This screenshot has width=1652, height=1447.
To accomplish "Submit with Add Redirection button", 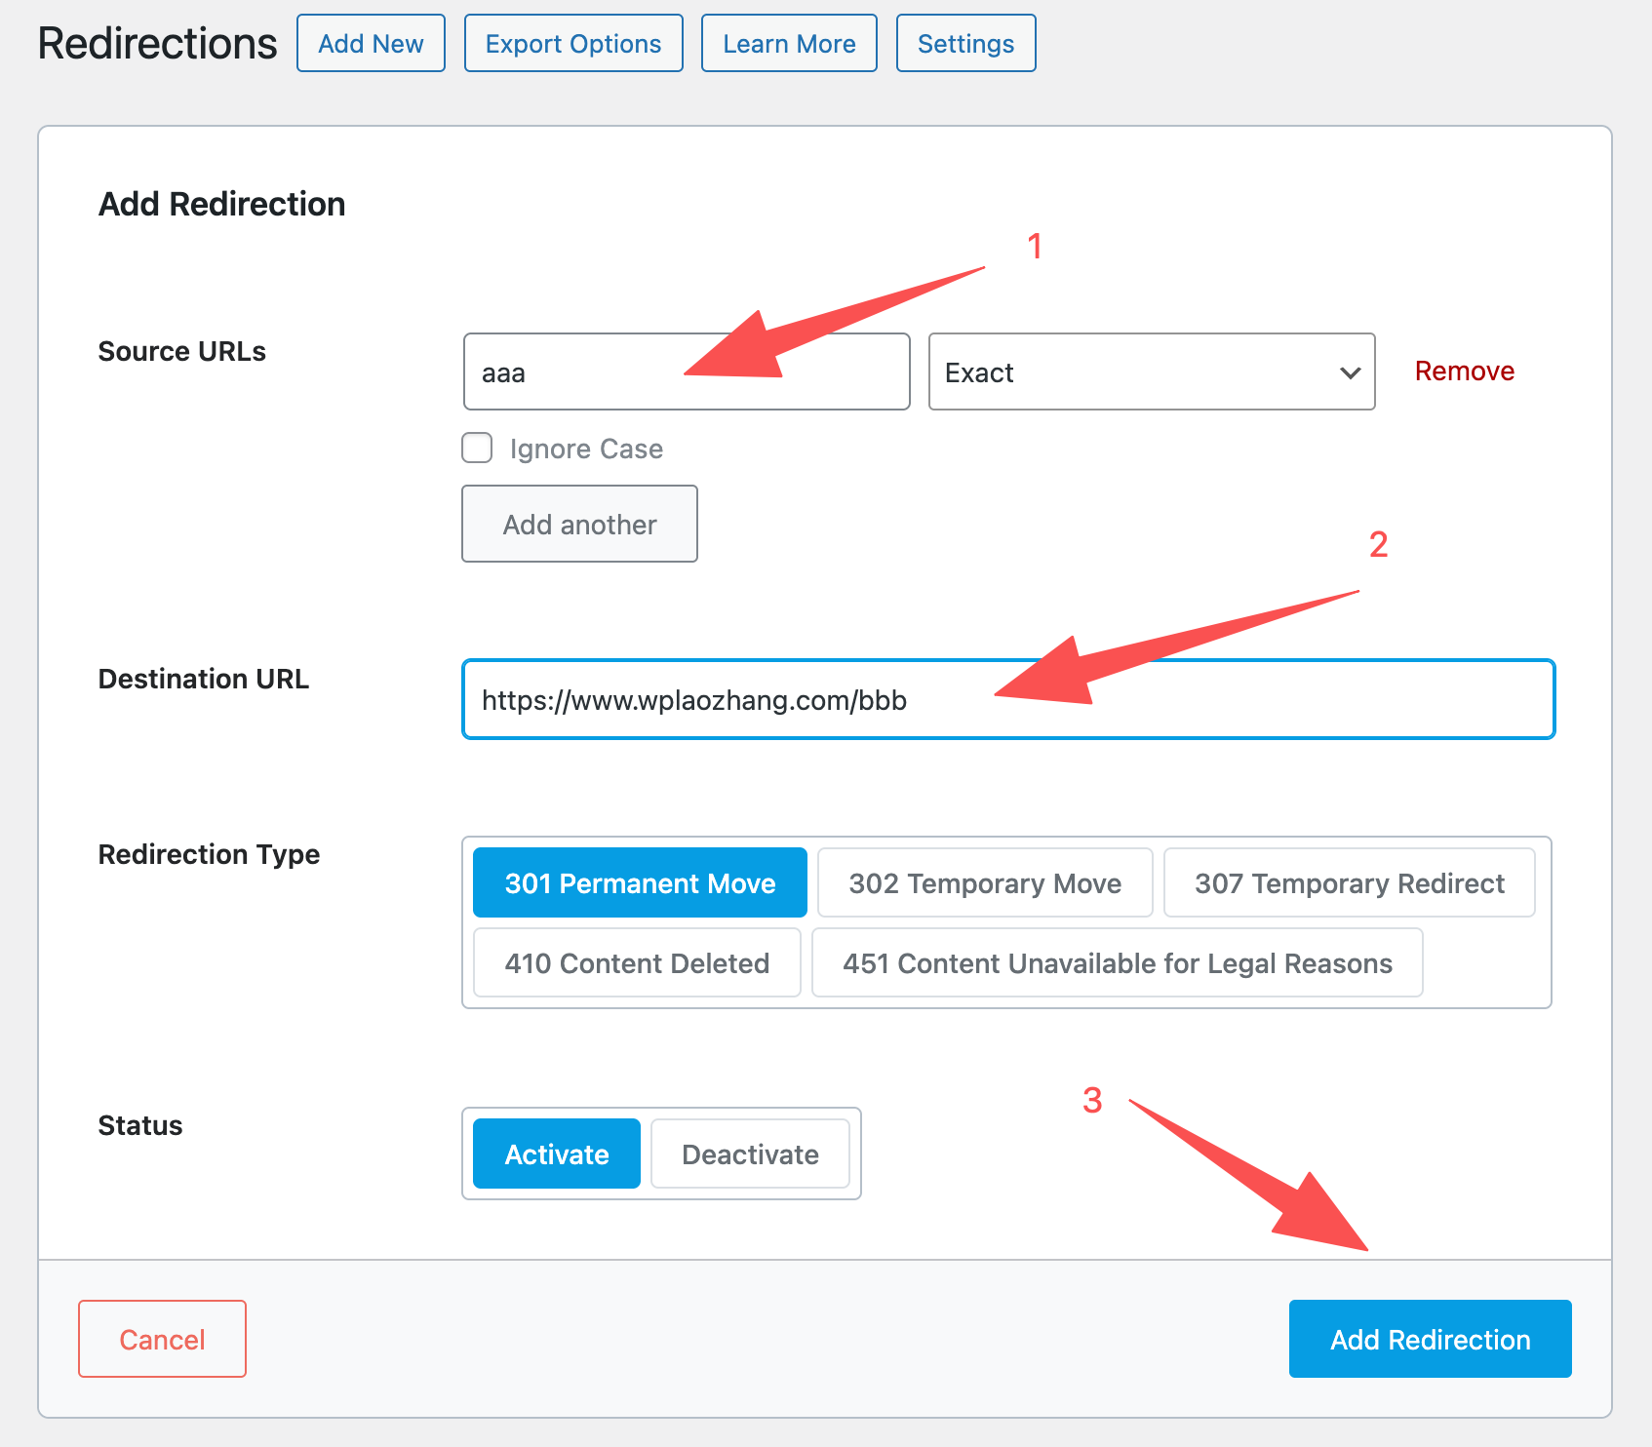I will click(x=1430, y=1340).
